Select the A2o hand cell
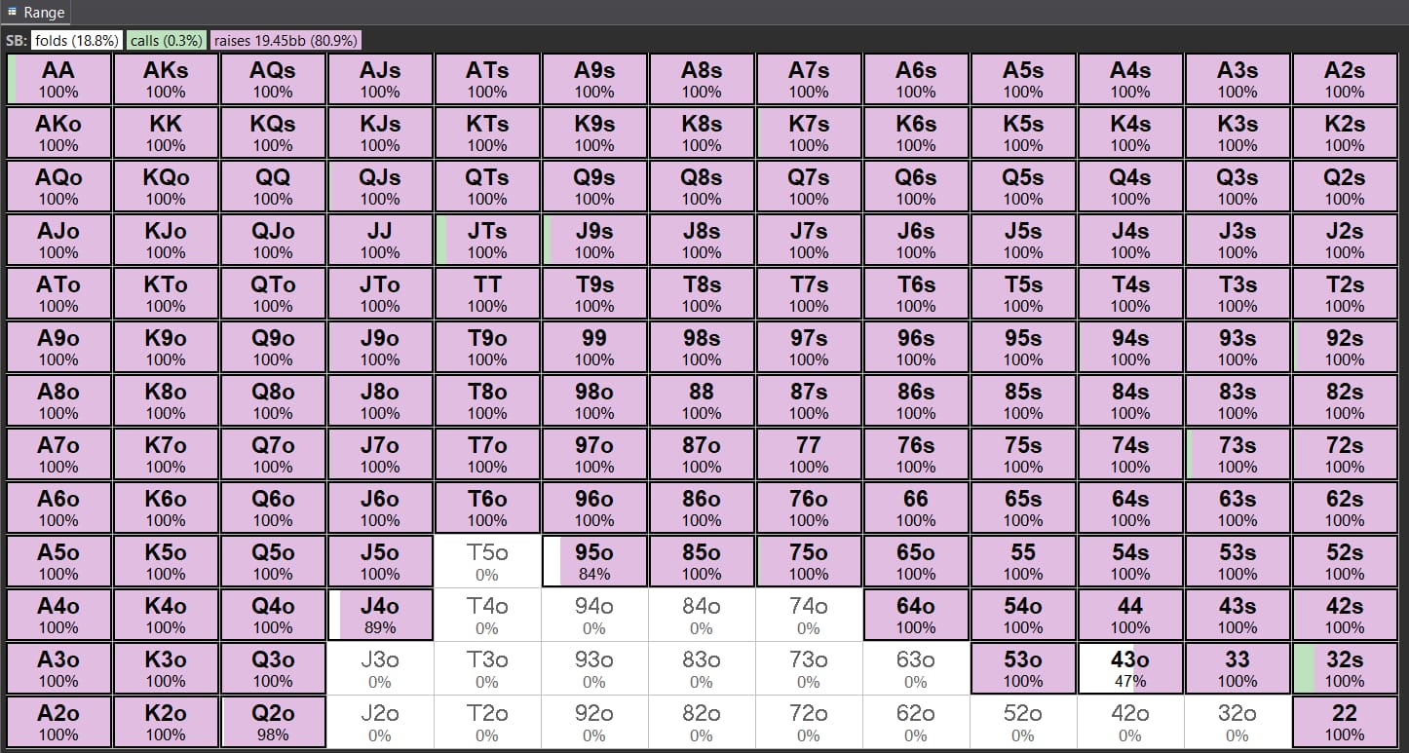 click(58, 722)
